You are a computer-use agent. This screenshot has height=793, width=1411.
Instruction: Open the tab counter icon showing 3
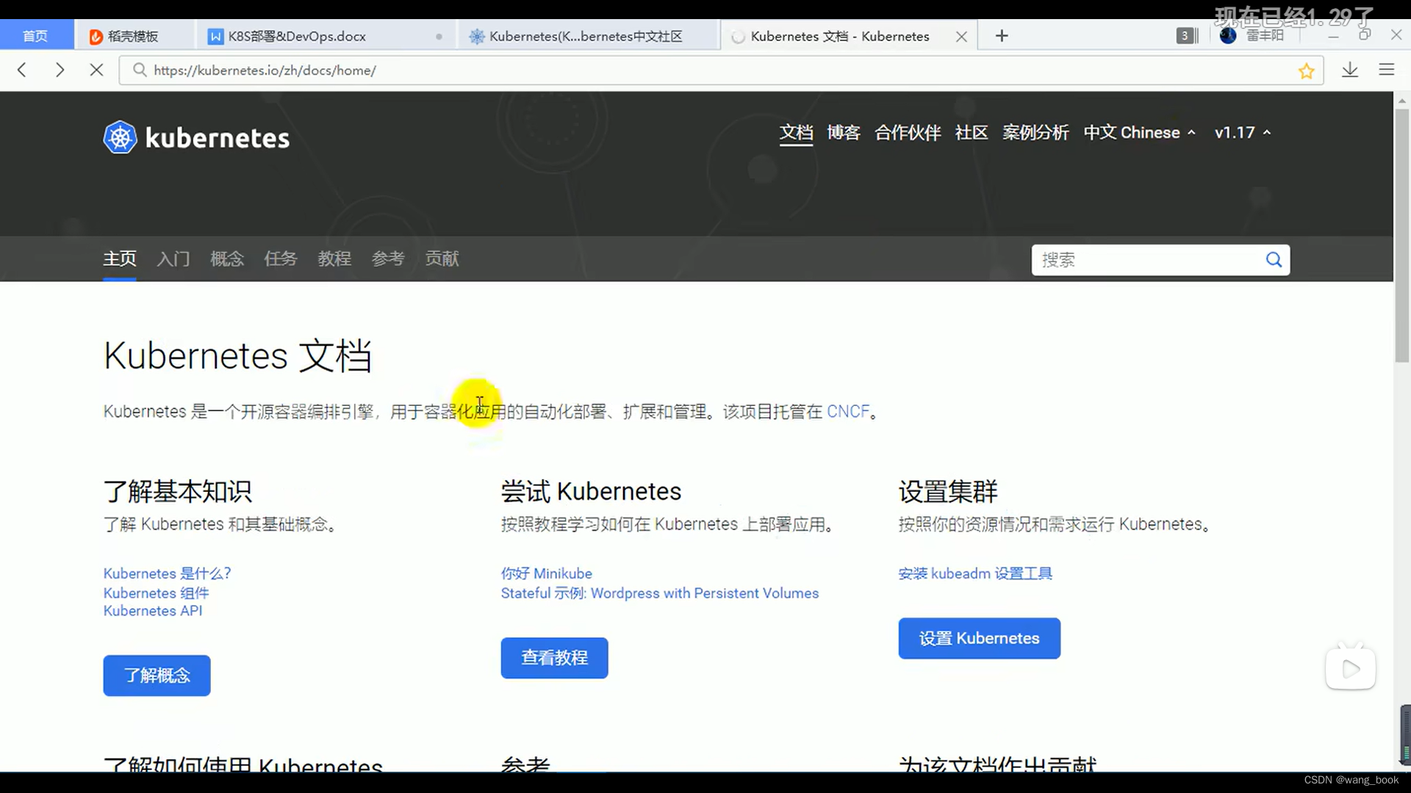point(1187,35)
